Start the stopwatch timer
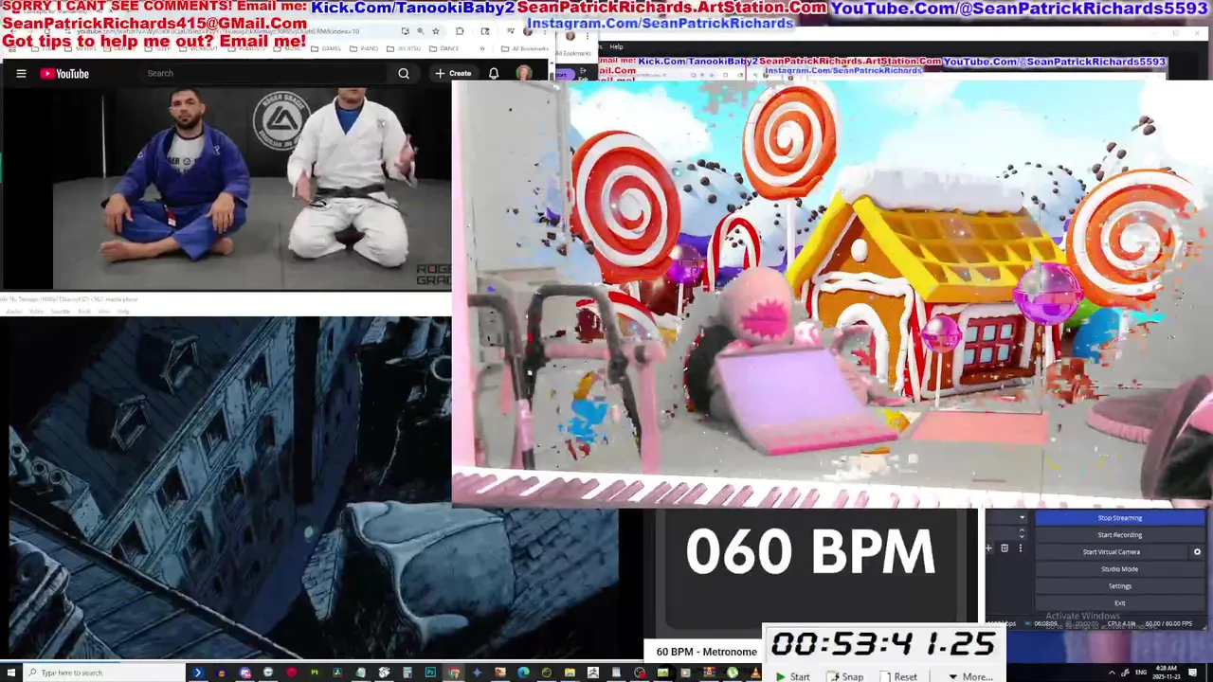 pos(793,676)
